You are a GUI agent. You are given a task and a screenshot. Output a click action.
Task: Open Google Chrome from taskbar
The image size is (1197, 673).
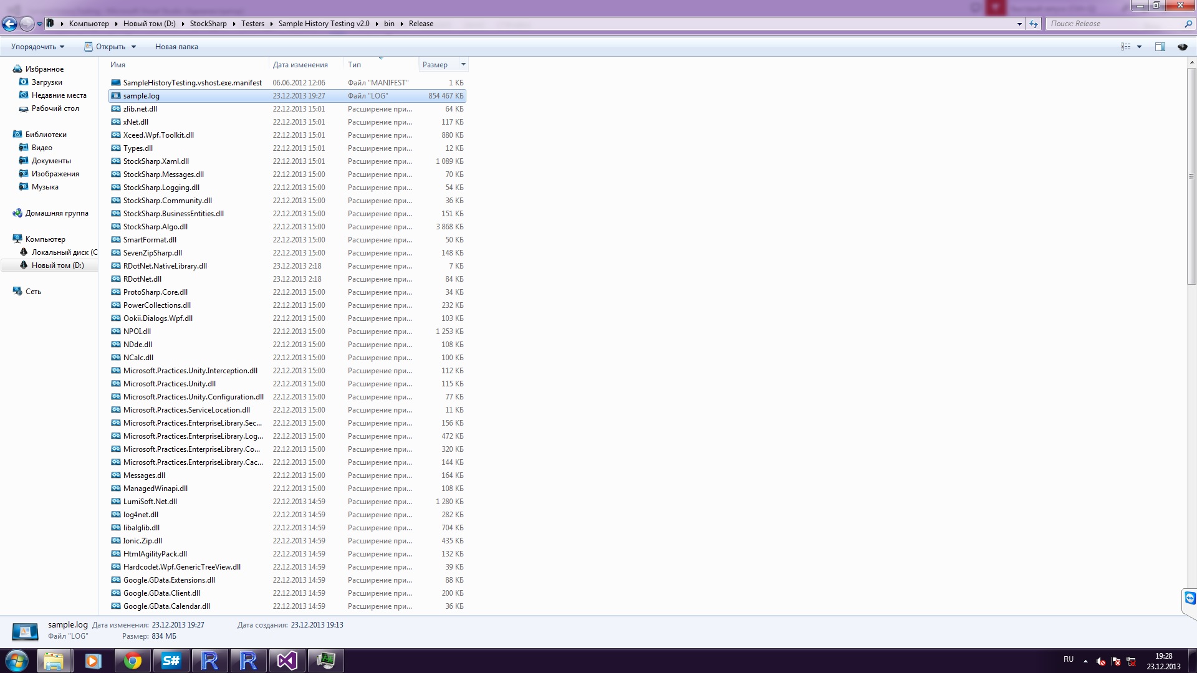click(132, 661)
